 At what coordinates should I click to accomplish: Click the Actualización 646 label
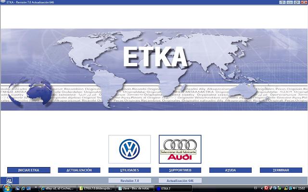pos(180,180)
